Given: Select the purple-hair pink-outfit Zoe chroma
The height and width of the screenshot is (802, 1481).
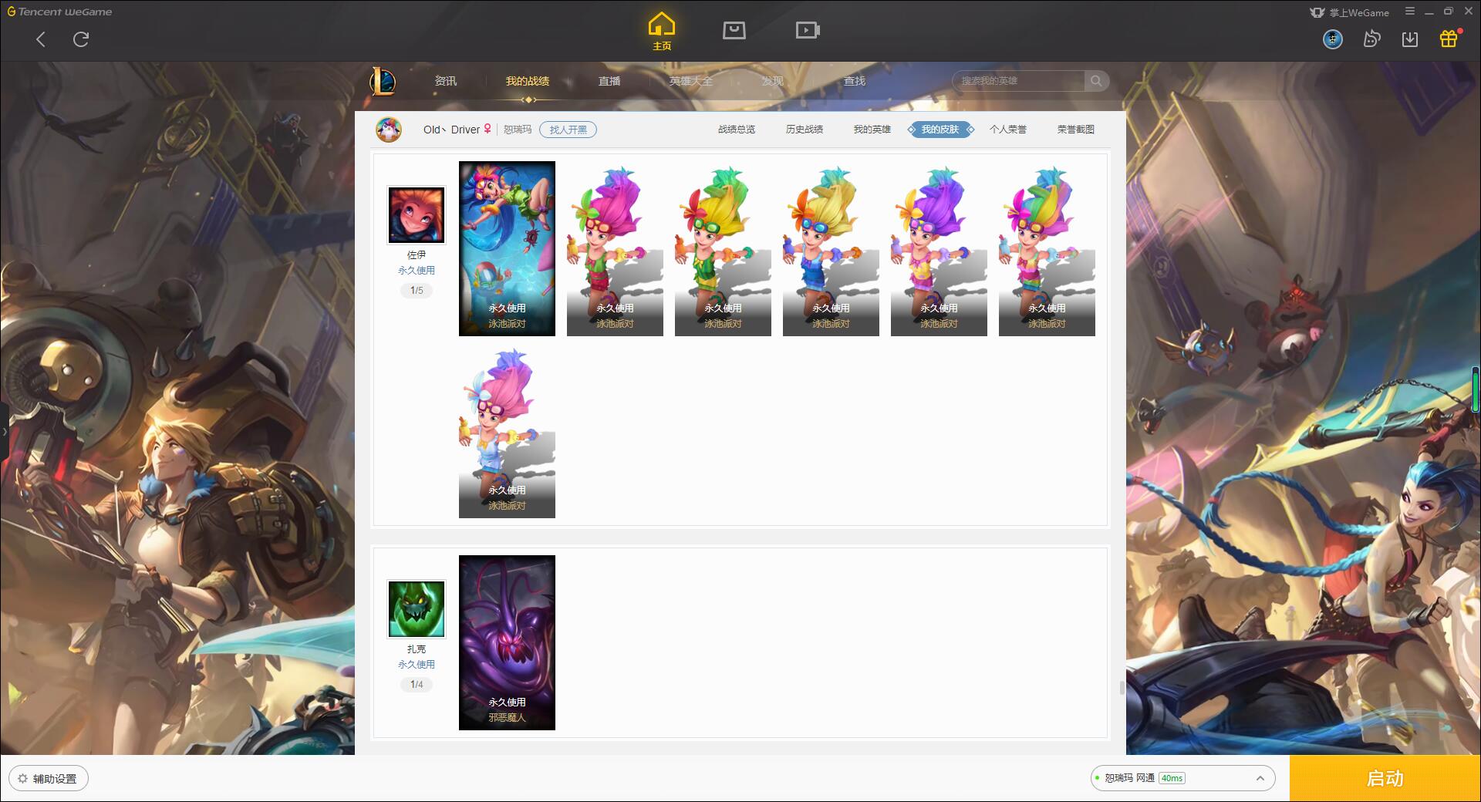Looking at the screenshot, I should (939, 248).
